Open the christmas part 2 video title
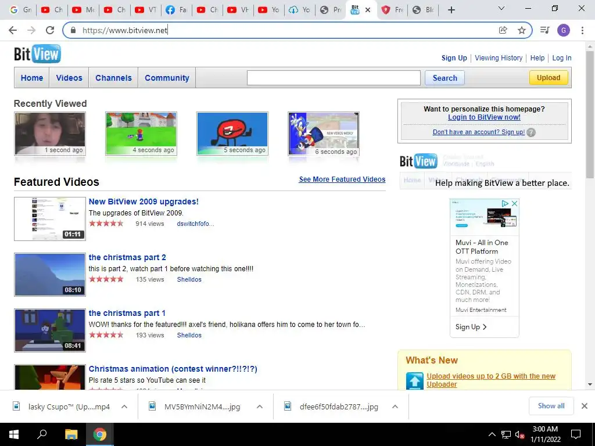 (127, 257)
